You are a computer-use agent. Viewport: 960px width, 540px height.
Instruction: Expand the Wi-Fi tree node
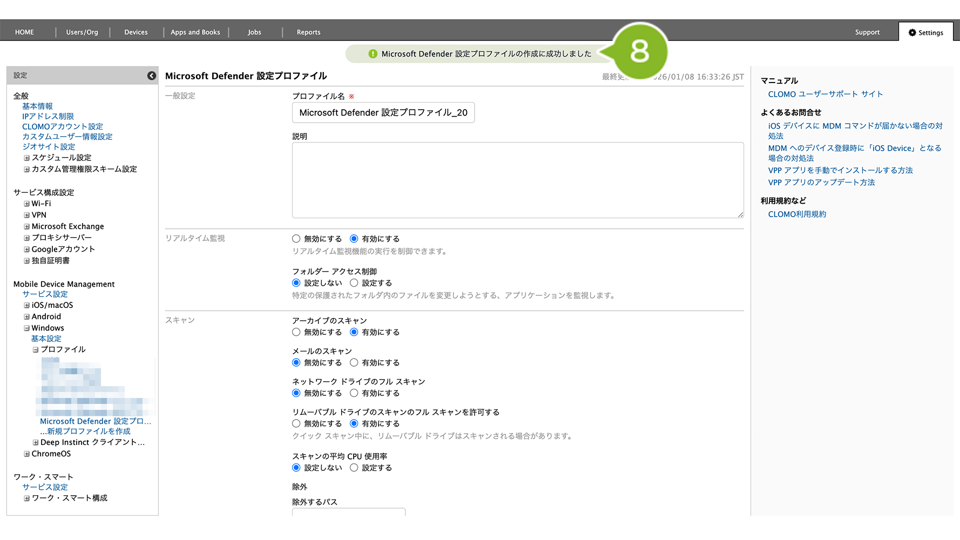[x=26, y=204]
